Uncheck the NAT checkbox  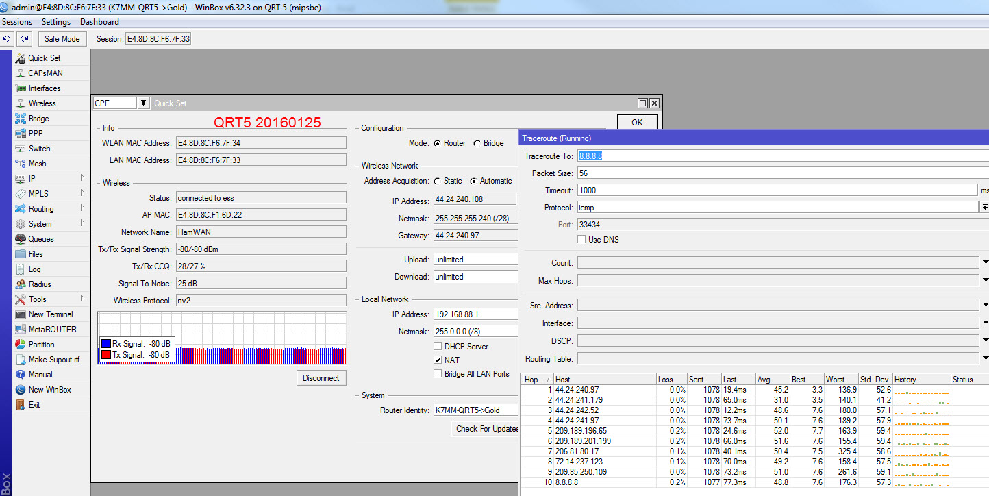click(438, 360)
